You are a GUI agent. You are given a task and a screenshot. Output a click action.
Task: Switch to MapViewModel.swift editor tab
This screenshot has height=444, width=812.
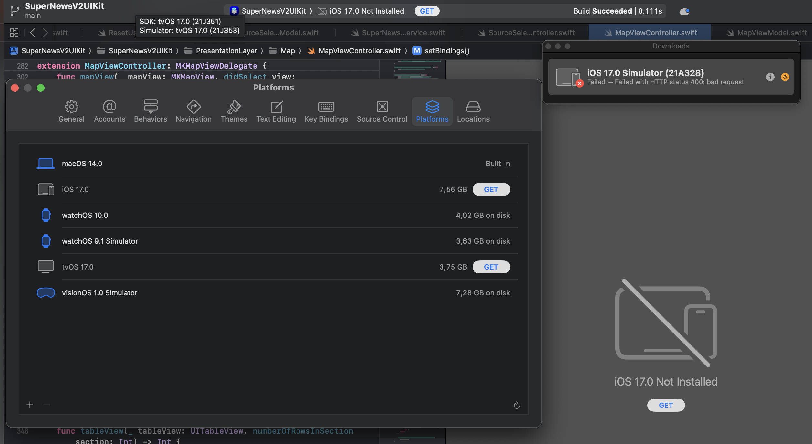(767, 33)
